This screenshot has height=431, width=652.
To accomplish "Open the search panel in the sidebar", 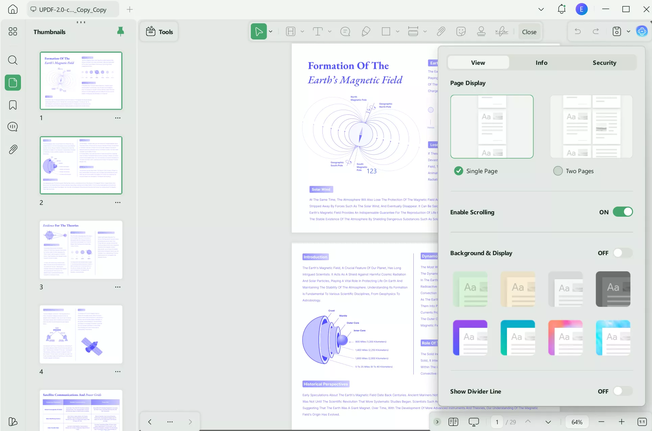I will click(13, 60).
